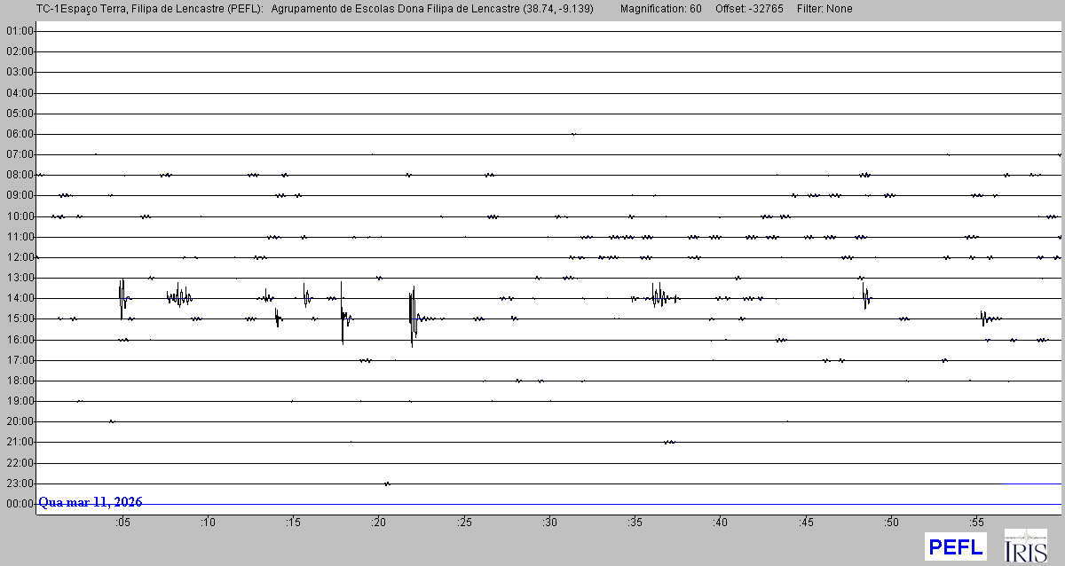Click the 06:00 hour label
This screenshot has width=1065, height=566.
click(20, 134)
